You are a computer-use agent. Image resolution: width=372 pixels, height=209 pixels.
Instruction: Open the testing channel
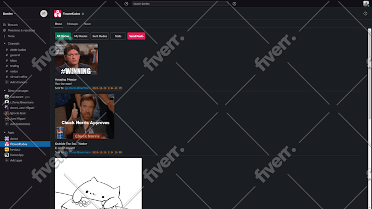pos(14,66)
